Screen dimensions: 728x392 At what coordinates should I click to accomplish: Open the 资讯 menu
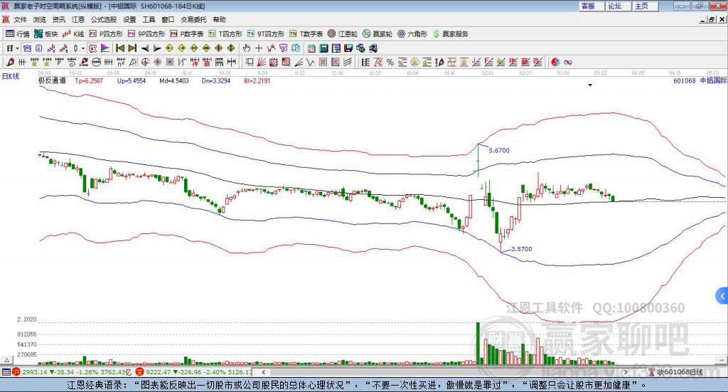59,19
